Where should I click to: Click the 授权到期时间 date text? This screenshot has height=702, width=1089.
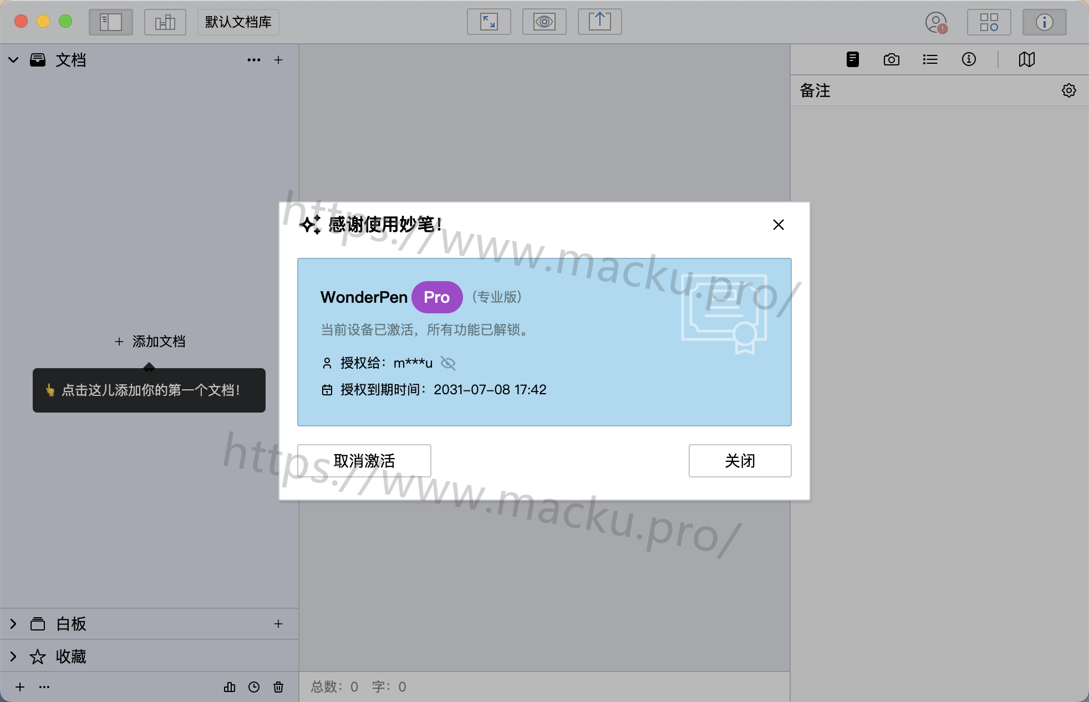tap(443, 390)
